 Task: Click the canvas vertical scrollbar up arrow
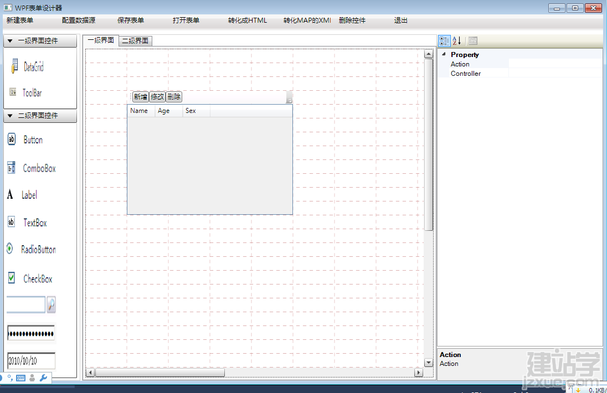pos(428,54)
